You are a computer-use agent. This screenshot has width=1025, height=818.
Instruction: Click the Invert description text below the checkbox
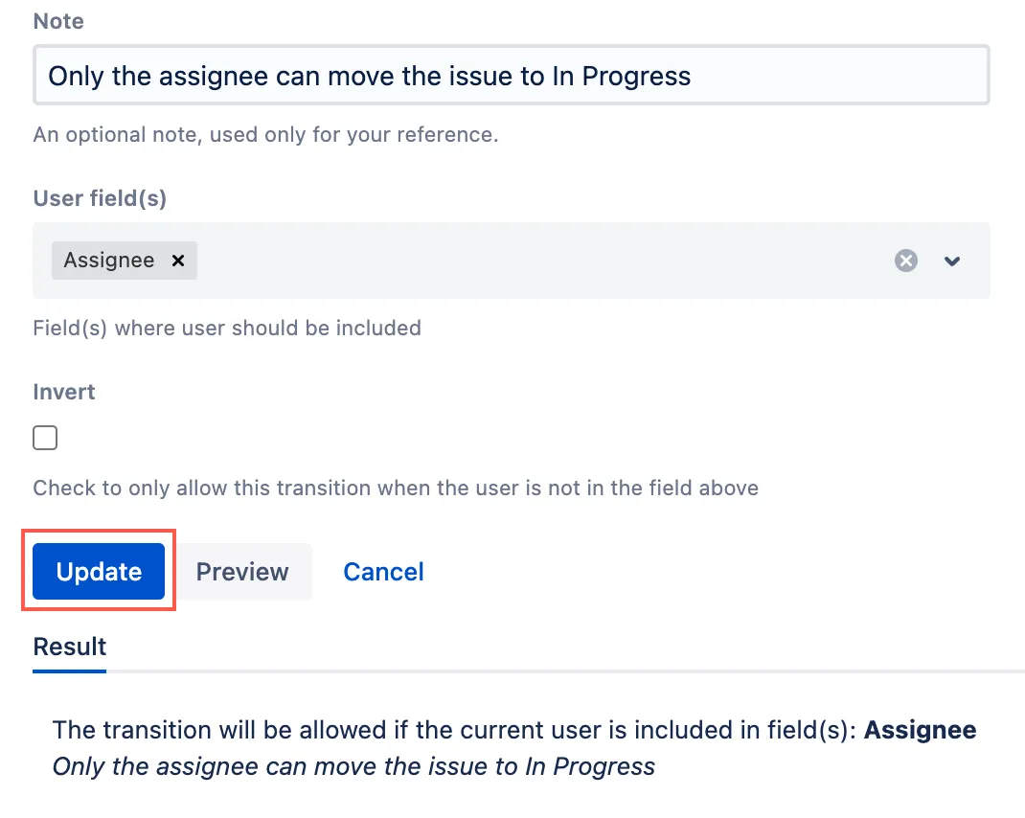(396, 488)
